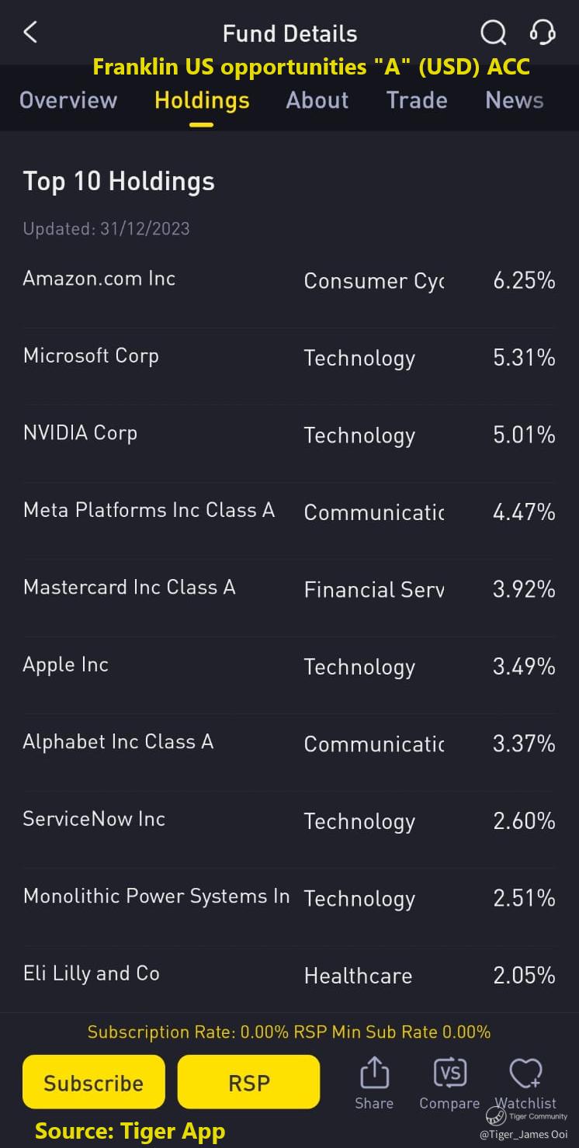
Task: Tap the customer support headset icon
Action: point(542,33)
